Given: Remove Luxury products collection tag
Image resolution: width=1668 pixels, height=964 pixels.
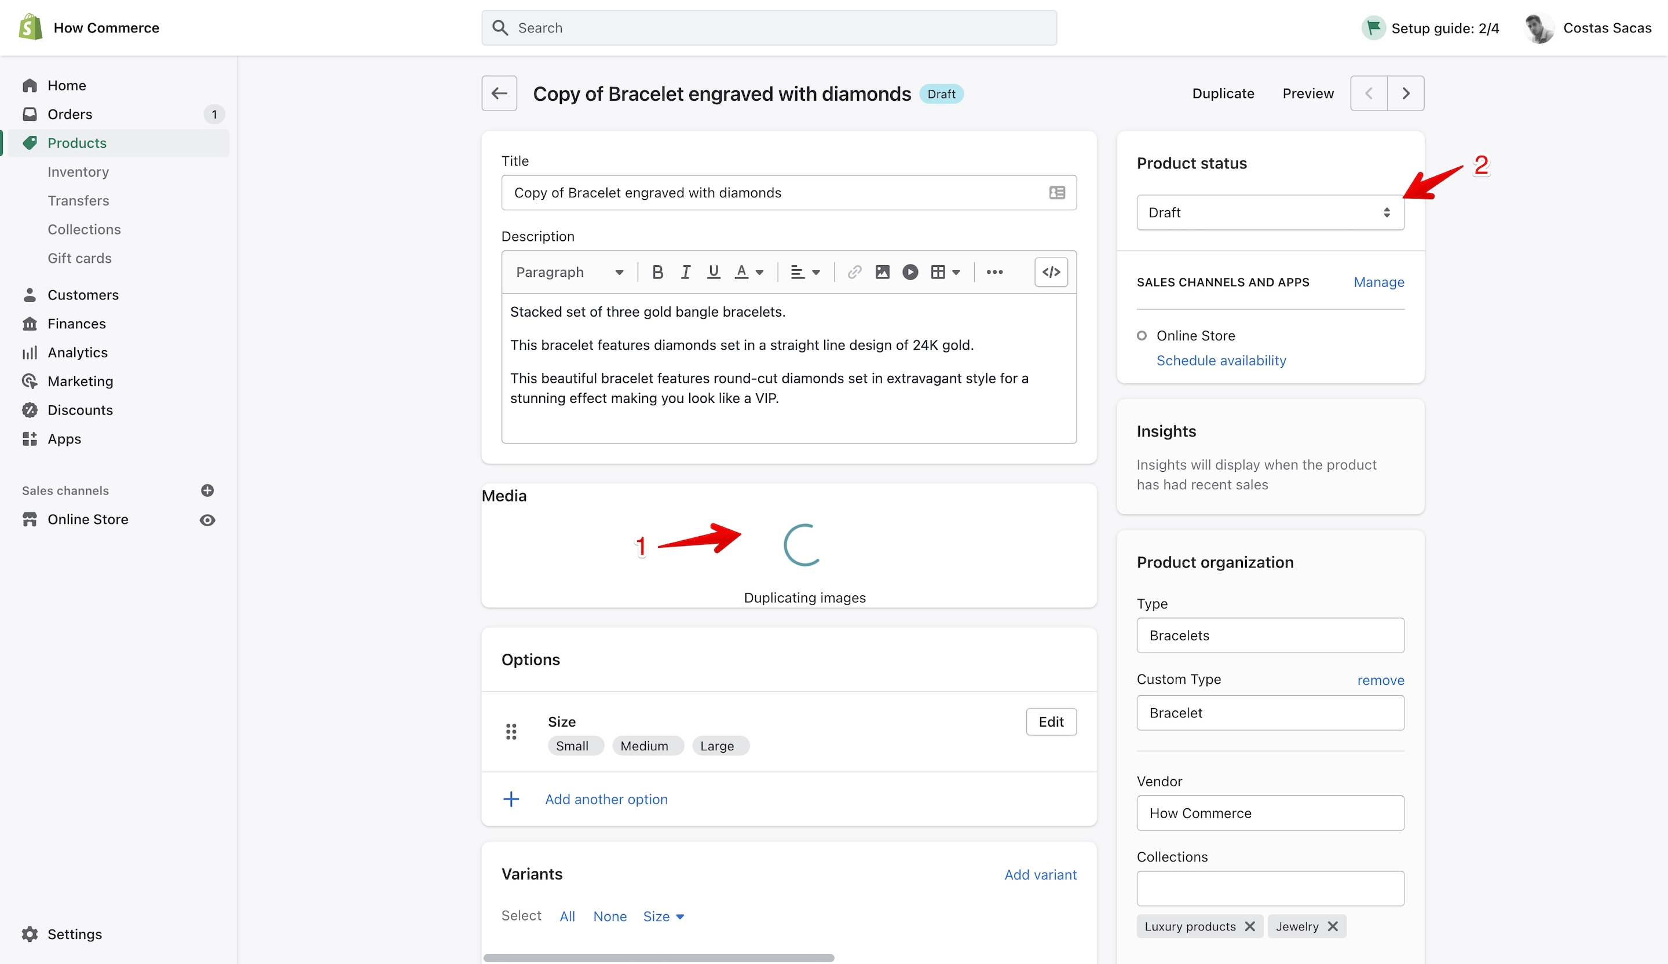Looking at the screenshot, I should coord(1249,926).
